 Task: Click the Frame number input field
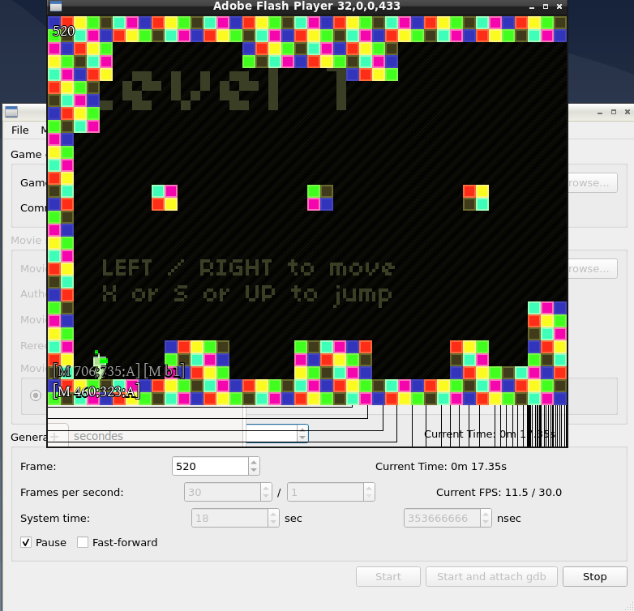210,466
